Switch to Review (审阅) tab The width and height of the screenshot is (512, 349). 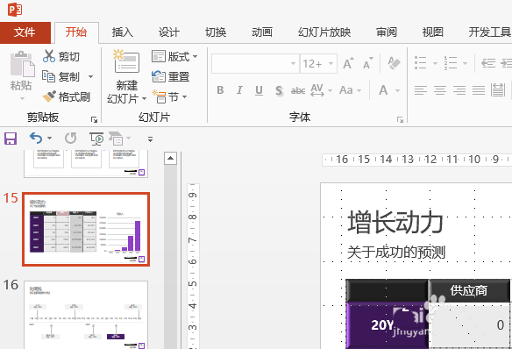[x=387, y=32]
